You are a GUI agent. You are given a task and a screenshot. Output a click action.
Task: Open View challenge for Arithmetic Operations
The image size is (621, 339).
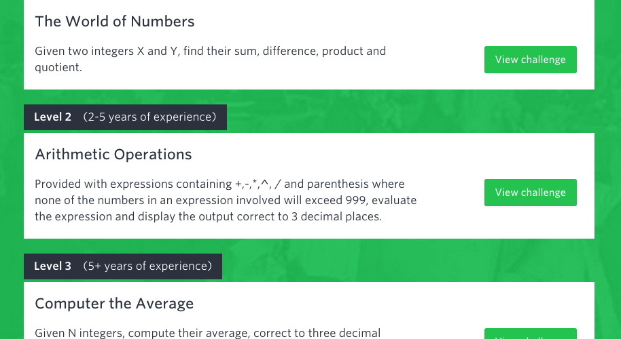point(531,193)
